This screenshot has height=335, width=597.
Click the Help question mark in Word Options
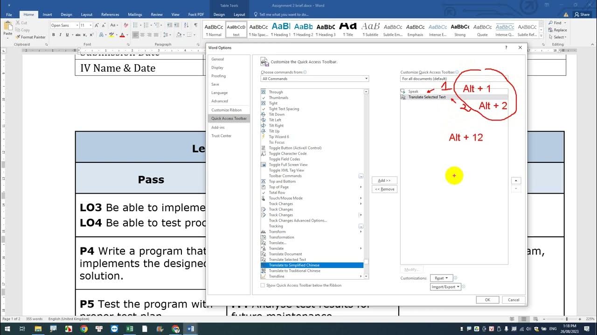click(507, 47)
